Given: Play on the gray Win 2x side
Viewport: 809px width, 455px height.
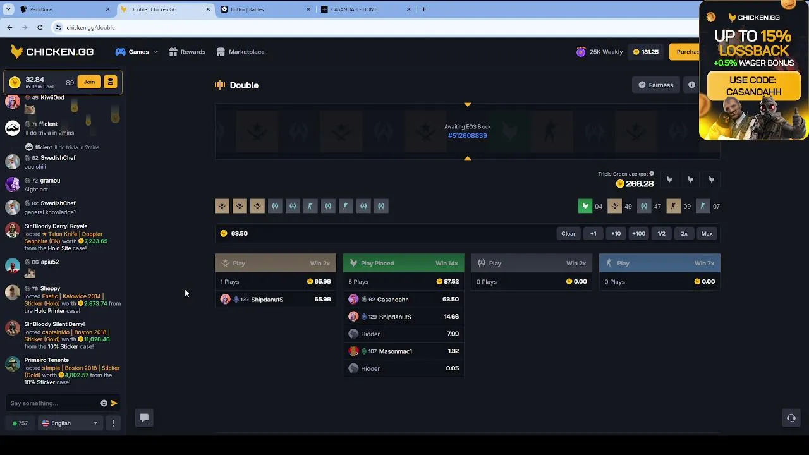Looking at the screenshot, I should coord(532,263).
